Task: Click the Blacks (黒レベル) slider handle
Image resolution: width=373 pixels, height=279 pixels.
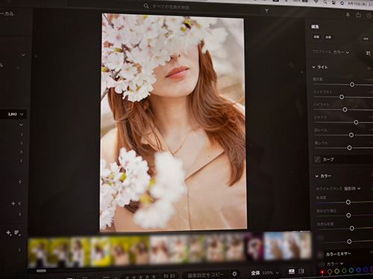Action: 349,148
